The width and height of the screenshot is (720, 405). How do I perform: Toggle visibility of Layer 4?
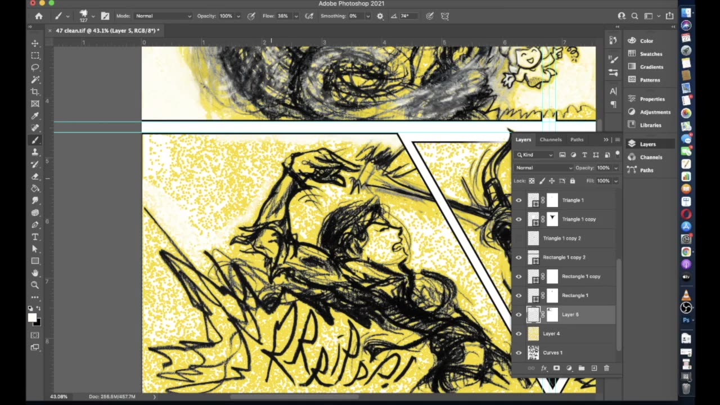519,334
